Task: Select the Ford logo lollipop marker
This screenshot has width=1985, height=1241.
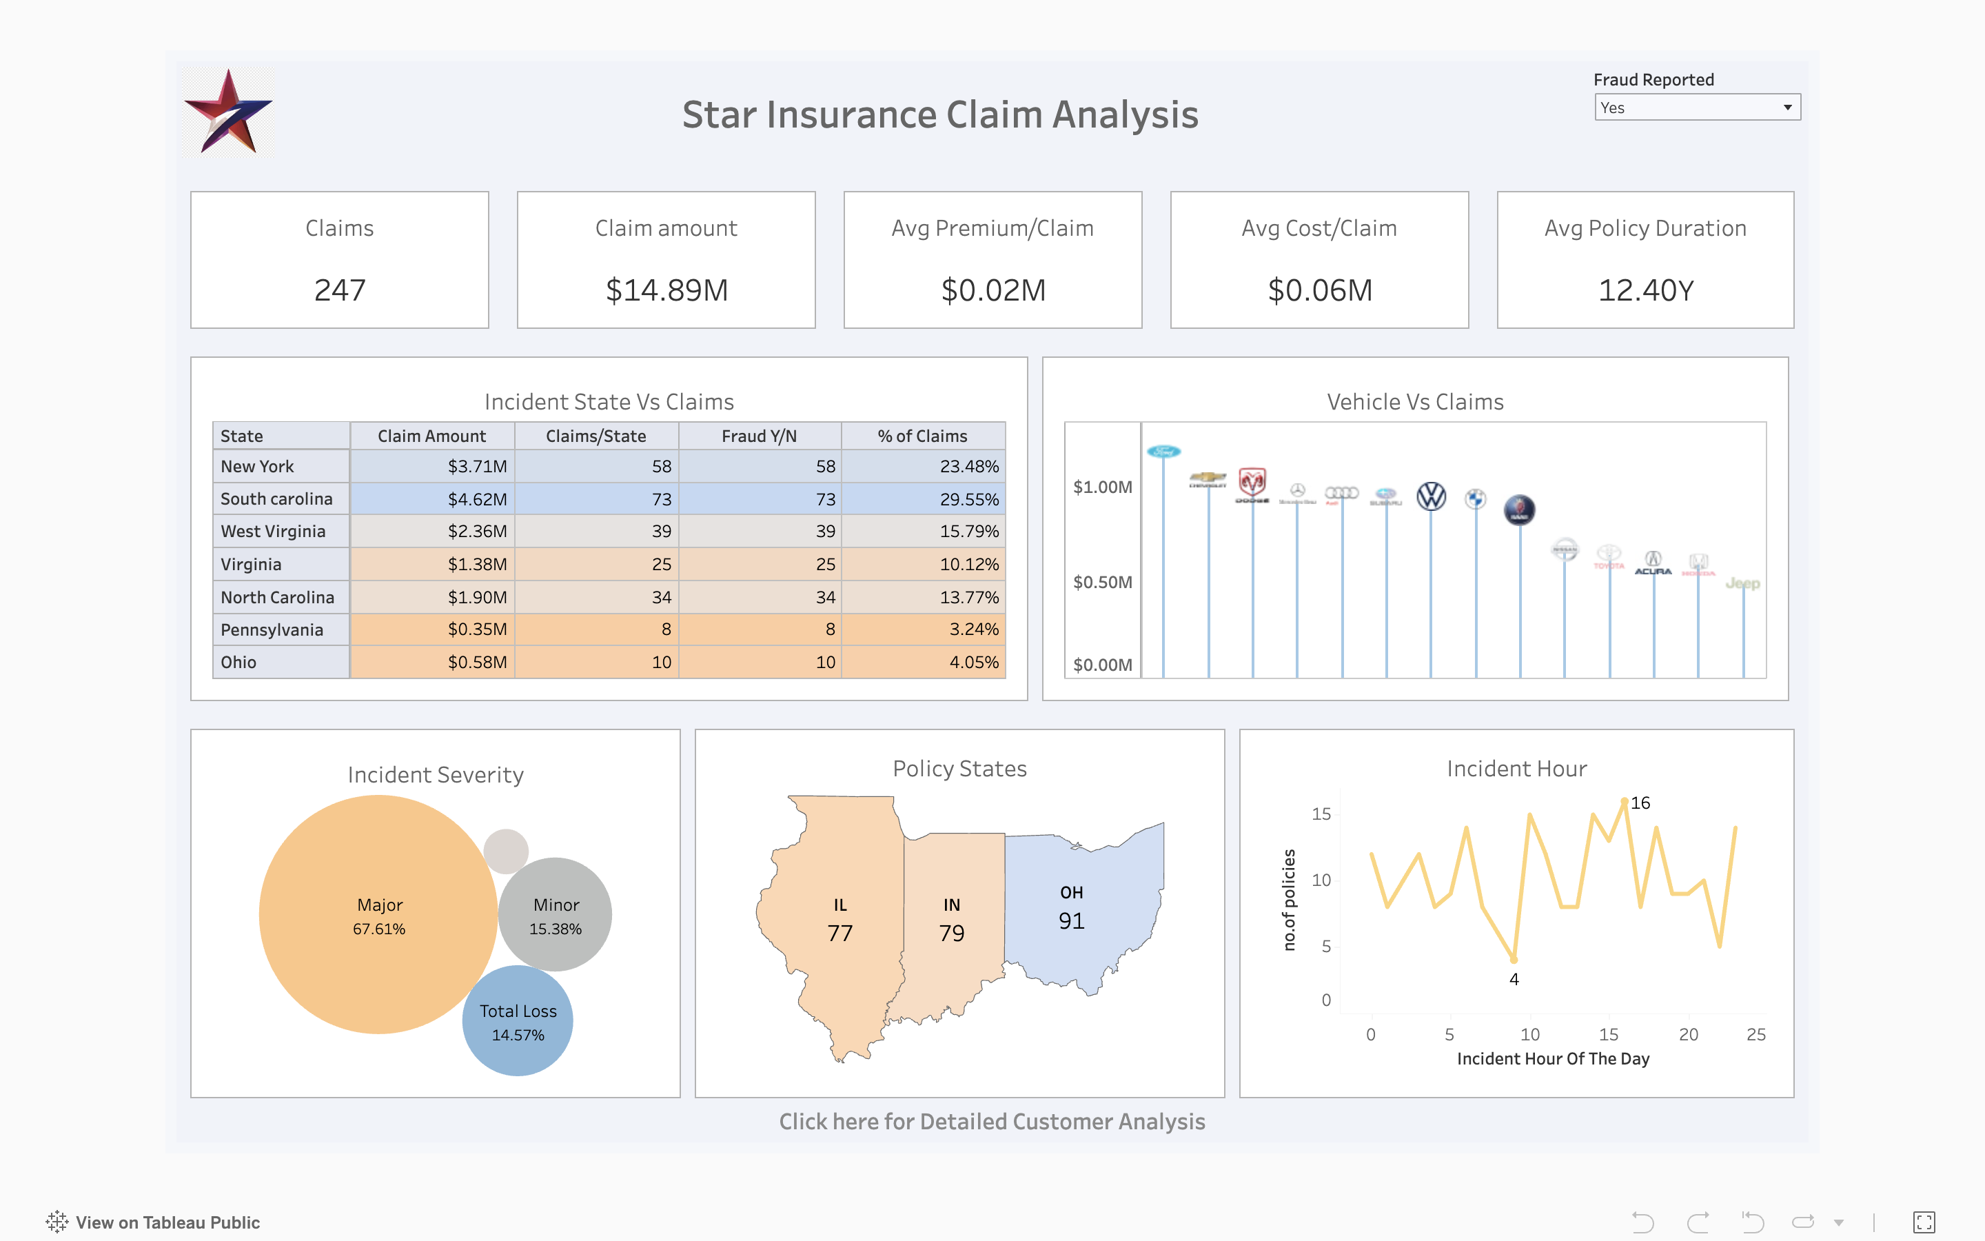Action: (x=1163, y=452)
